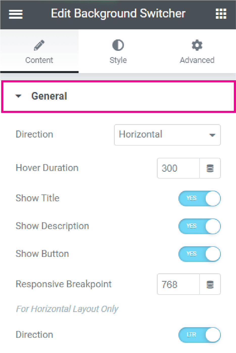Click the Horizontal dropdown caret arrow
Viewport: 236px width, 353px height.
pyautogui.click(x=212, y=135)
